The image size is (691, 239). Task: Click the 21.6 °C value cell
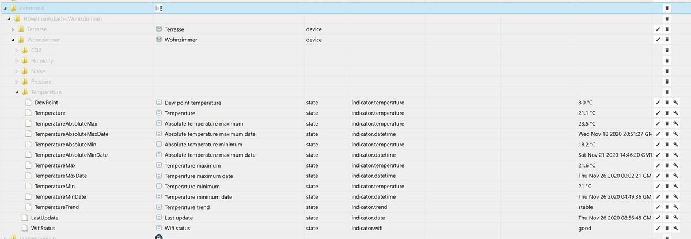[x=587, y=165]
